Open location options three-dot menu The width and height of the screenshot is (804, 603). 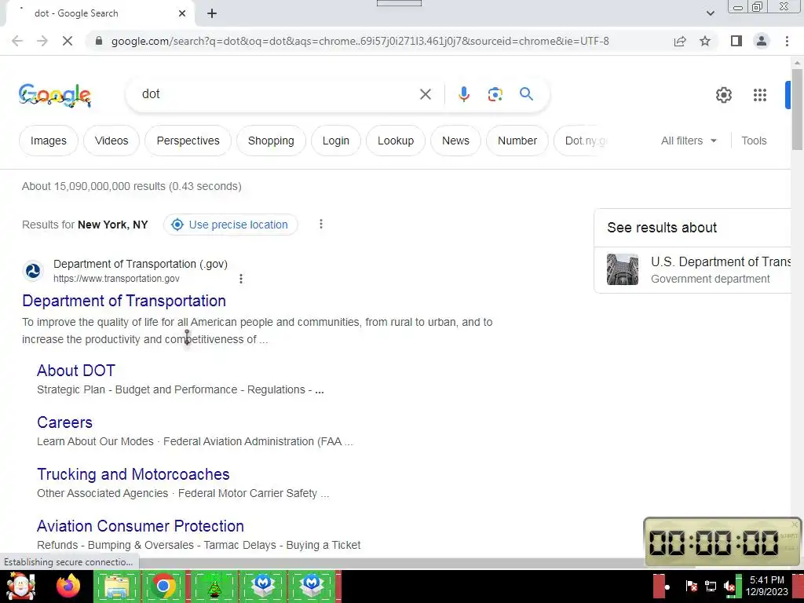pos(321,224)
